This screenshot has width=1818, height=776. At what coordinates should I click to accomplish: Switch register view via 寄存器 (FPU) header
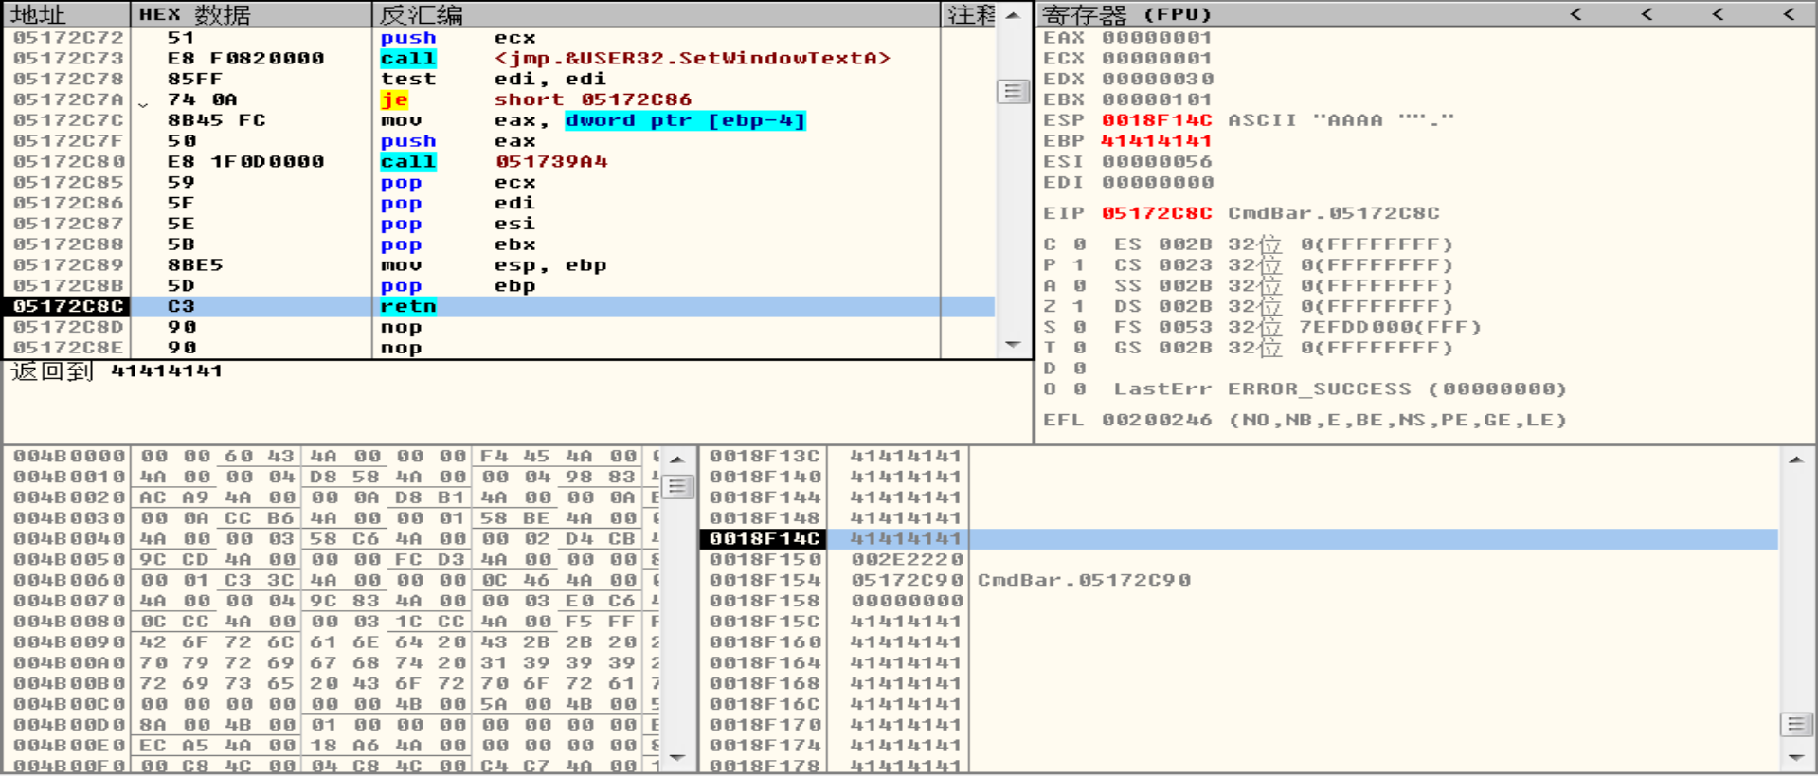[1127, 14]
